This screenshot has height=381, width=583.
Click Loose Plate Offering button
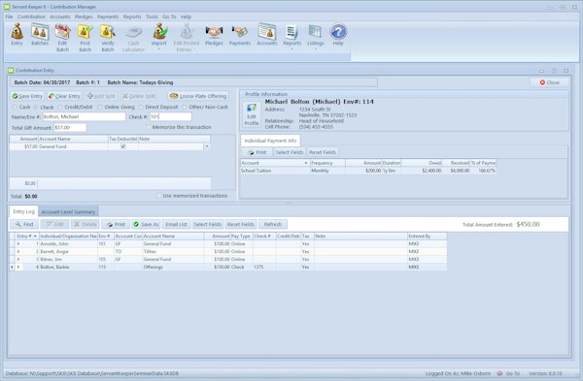(x=198, y=96)
